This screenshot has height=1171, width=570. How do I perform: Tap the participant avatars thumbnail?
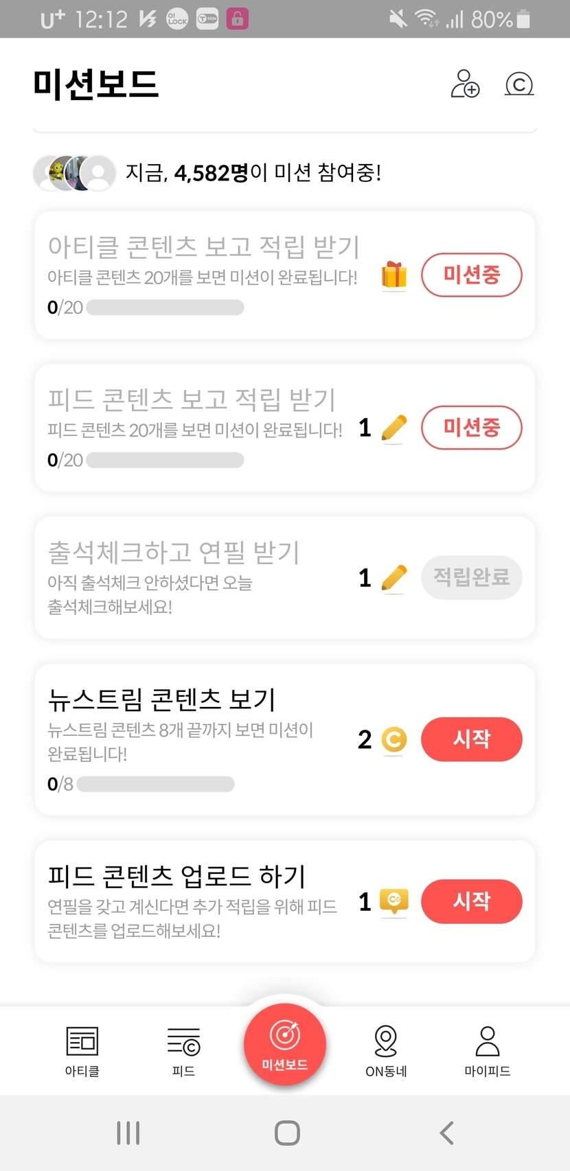coord(74,173)
